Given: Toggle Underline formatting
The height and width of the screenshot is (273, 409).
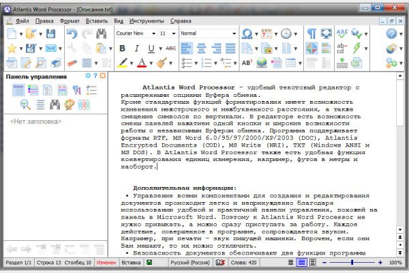Looking at the screenshot, I should coord(151,48).
